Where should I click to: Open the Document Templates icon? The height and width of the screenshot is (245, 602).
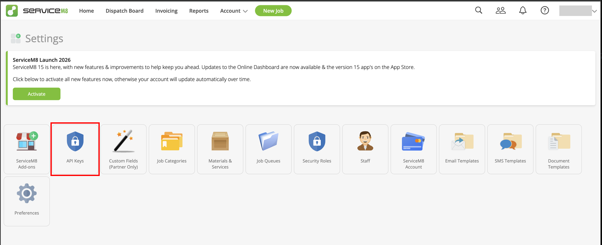[559, 141]
